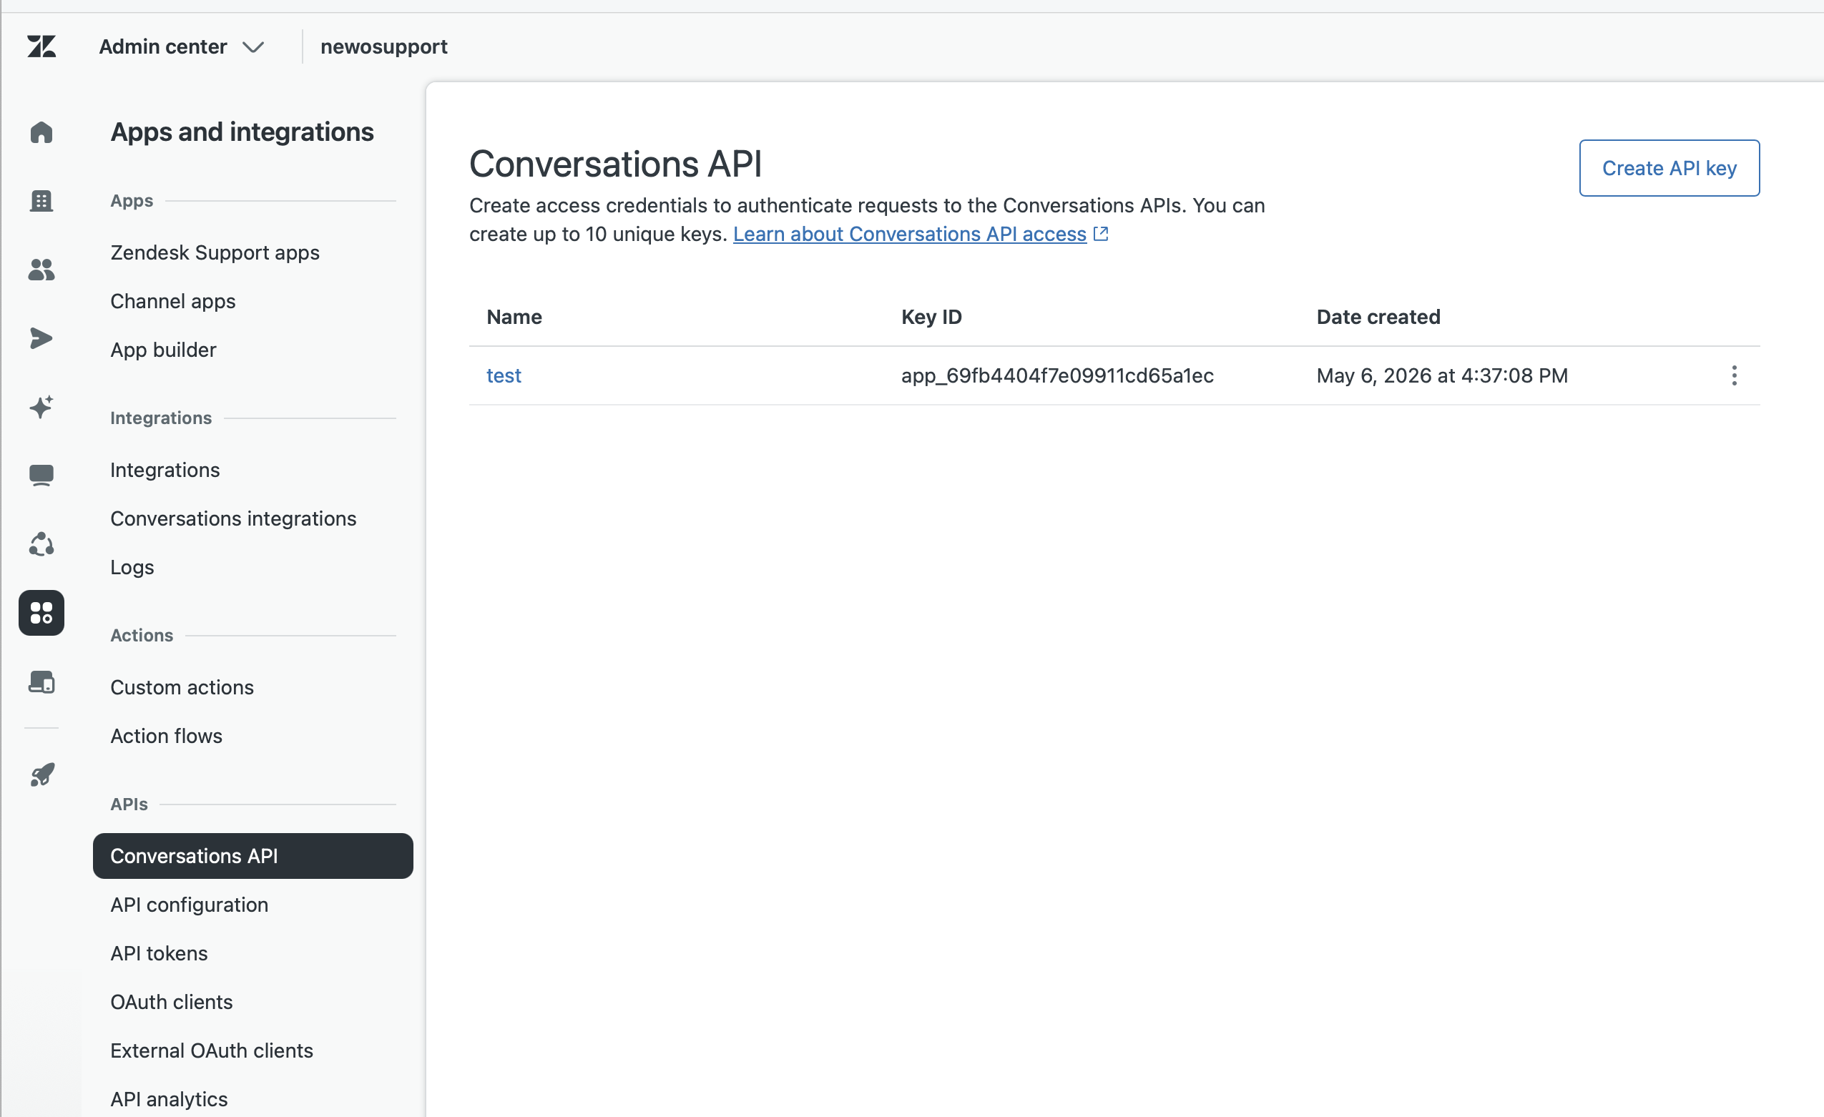Open OAuth clients
This screenshot has height=1117, width=1824.
coord(171,1002)
